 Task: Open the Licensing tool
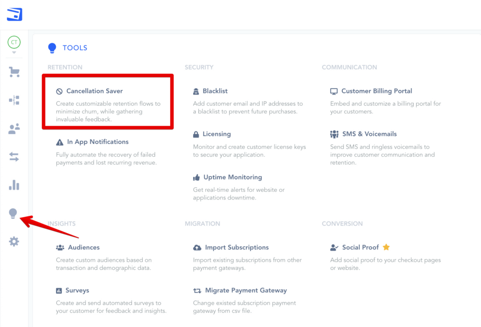(x=217, y=134)
